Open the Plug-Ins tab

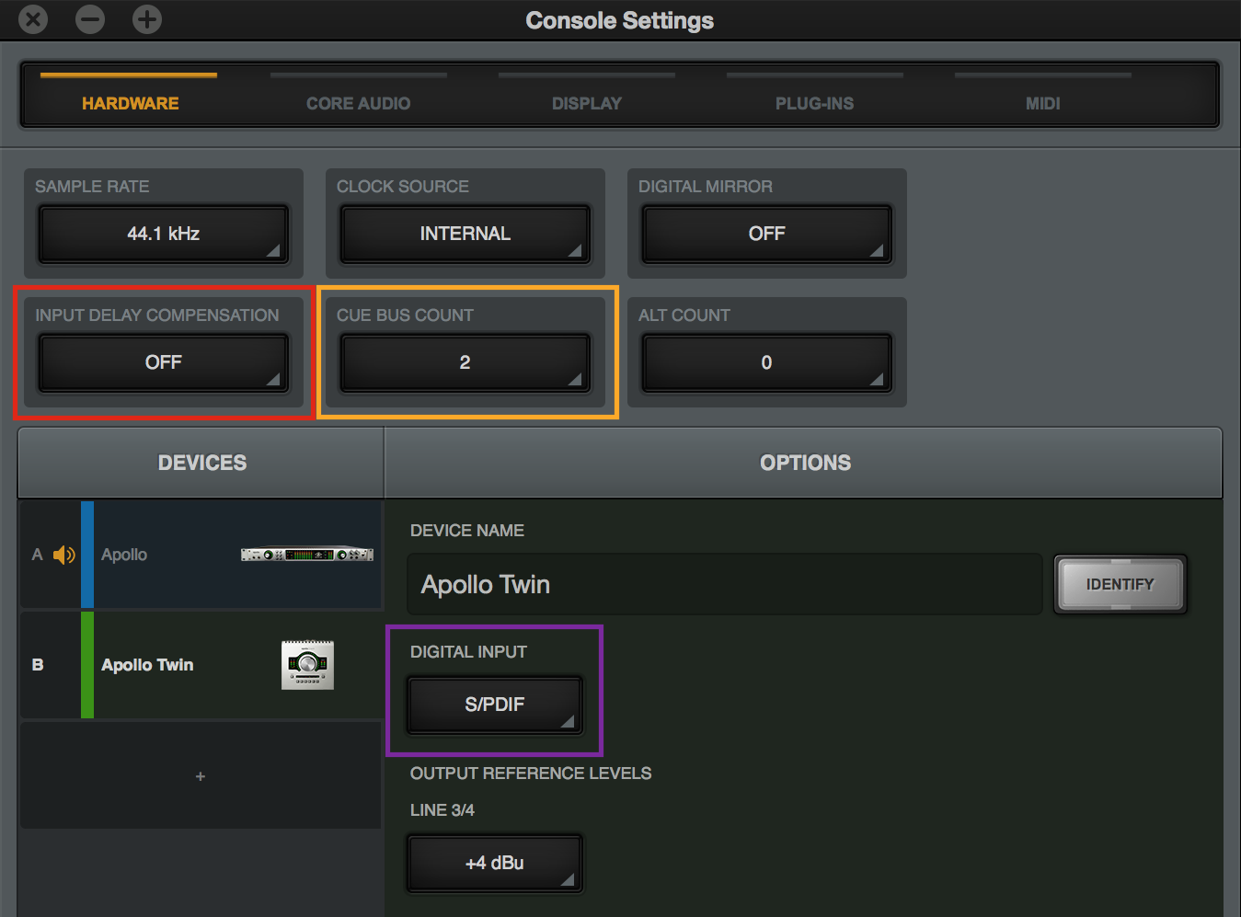(x=814, y=103)
